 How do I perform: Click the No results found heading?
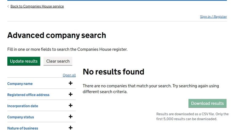click(x=113, y=72)
